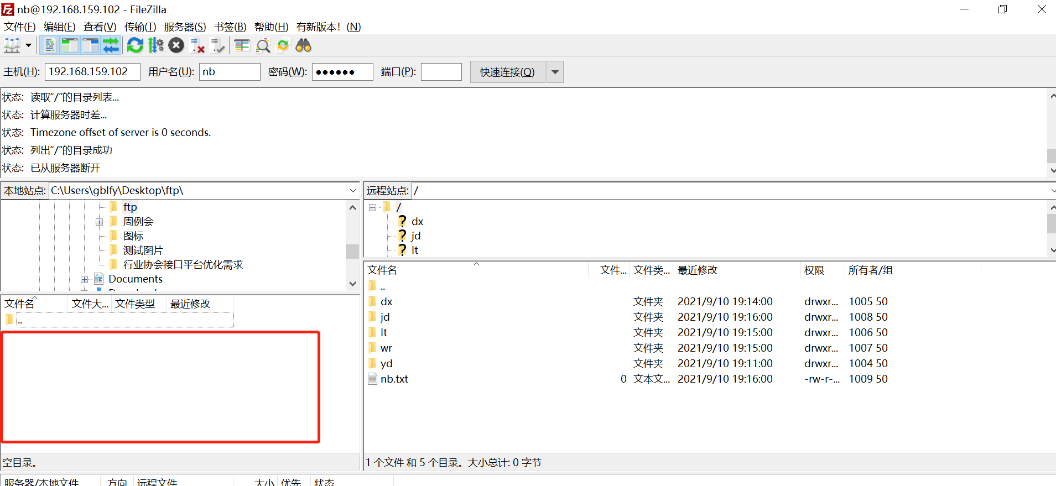
Task: Toggle the local directory tree display
Action: click(70, 45)
